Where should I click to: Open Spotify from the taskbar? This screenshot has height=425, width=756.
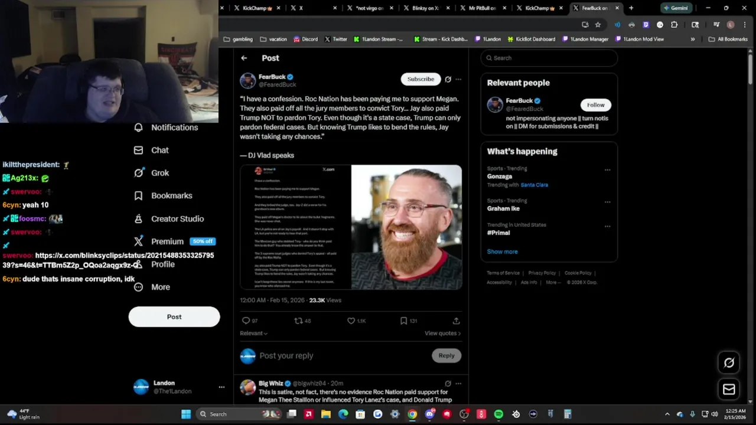pyautogui.click(x=498, y=414)
